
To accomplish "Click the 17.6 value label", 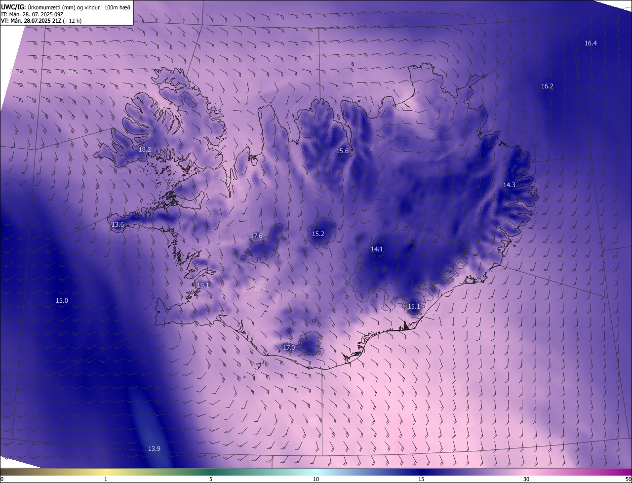I will click(256, 236).
